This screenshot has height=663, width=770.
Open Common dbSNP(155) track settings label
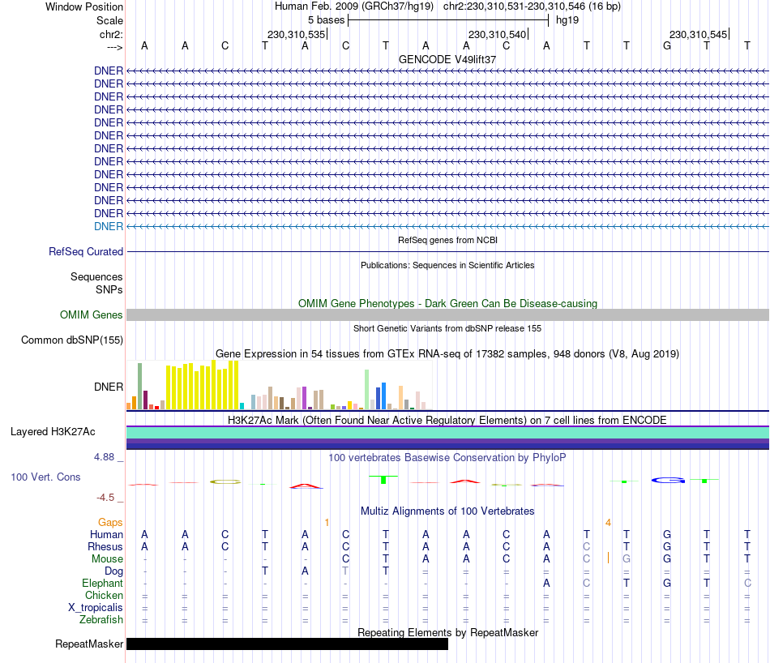pyautogui.click(x=72, y=340)
